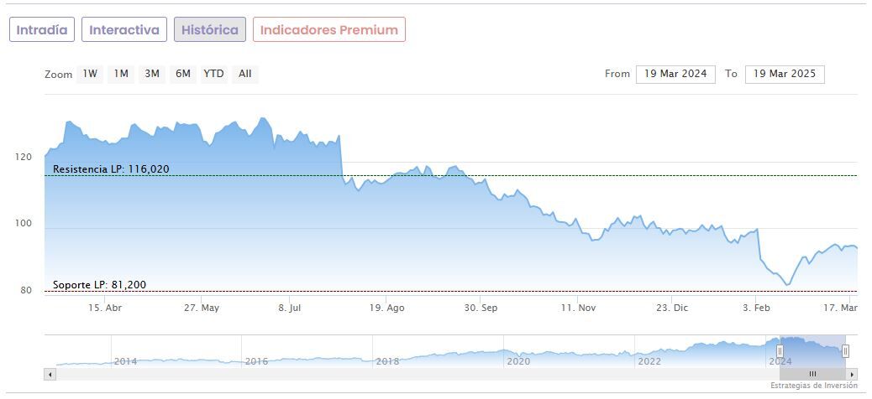
Task: Choose the YTD zoom range
Action: 214,74
